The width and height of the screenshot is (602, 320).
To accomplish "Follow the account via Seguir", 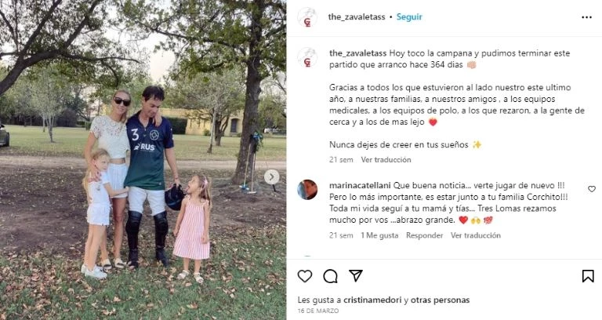I will tap(409, 17).
